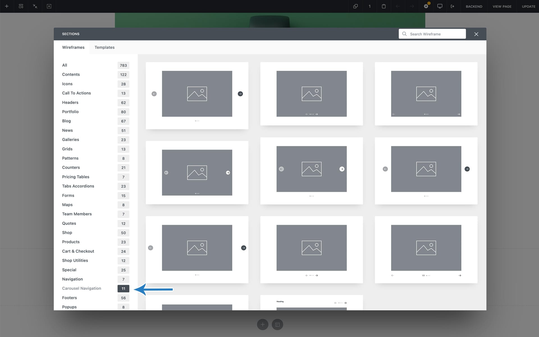This screenshot has height=337, width=539.
Task: Choose the first carousel wireframe thumbnail
Action: pyautogui.click(x=197, y=95)
